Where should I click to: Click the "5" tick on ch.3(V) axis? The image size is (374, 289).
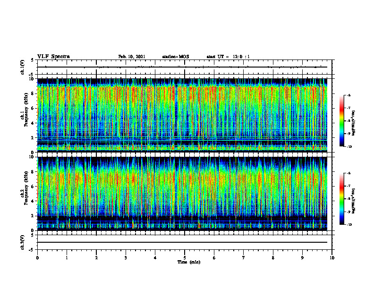pyautogui.click(x=33, y=235)
